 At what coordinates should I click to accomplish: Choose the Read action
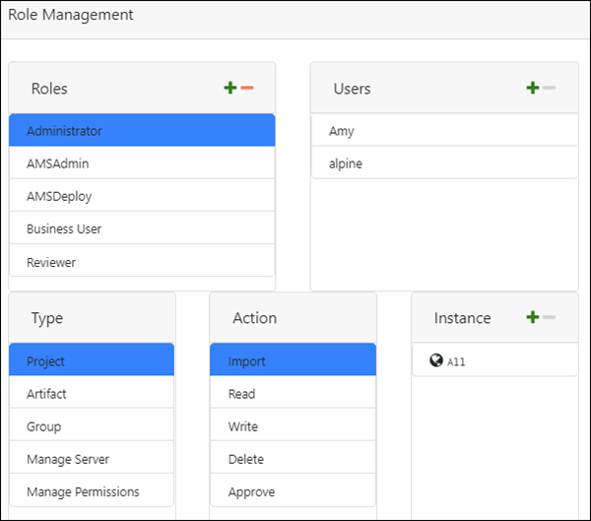[x=293, y=394]
